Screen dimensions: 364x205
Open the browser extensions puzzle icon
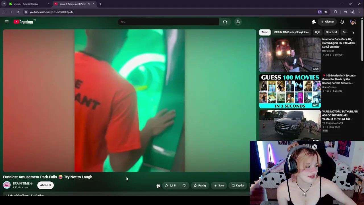point(336,12)
